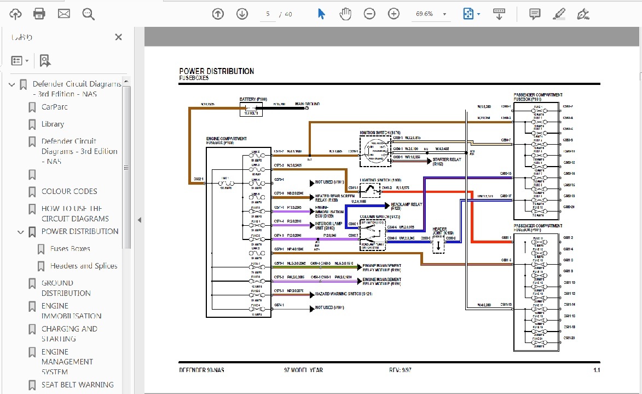Image resolution: width=642 pixels, height=394 pixels.
Task: Click ENGINE COMPARTMENT FUSEBOX label in diagram
Action: tap(227, 141)
